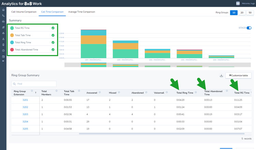The image size is (256, 150).
Task: Click the Home icon in the sidebar
Action: [3, 10]
